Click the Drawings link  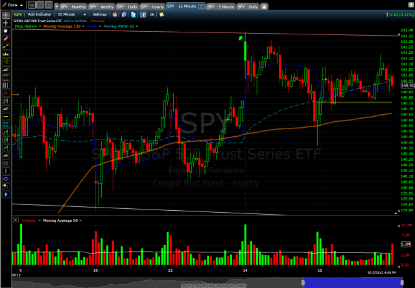pos(98,21)
